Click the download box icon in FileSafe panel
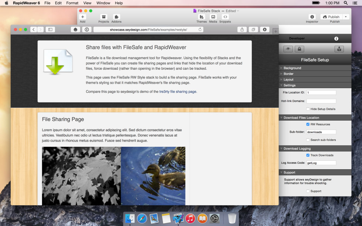The image size is (362, 226). tap(339, 49)
